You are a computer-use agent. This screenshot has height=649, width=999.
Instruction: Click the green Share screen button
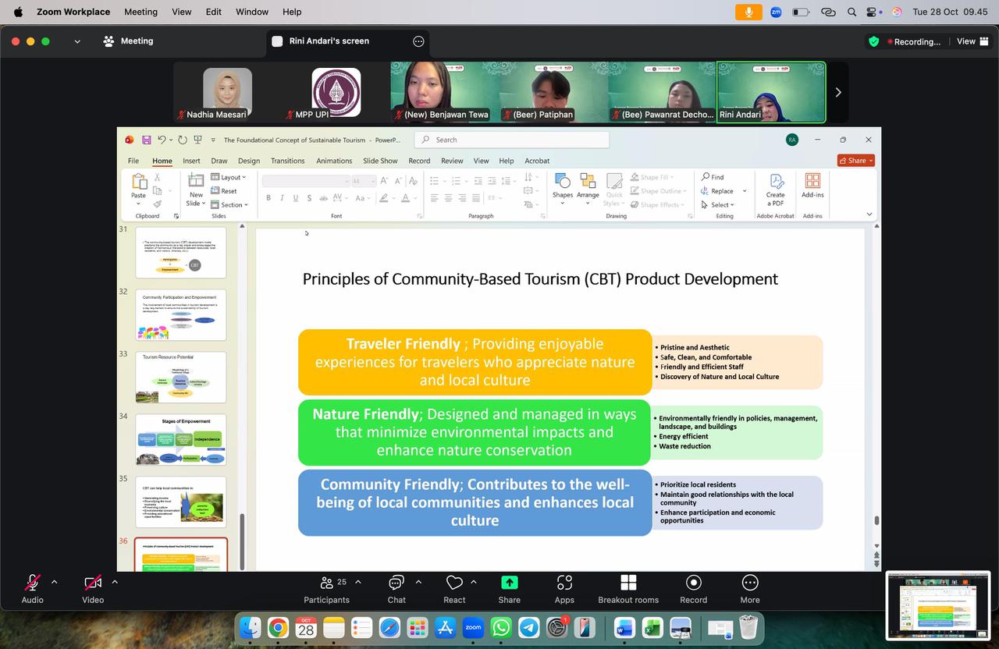(510, 588)
